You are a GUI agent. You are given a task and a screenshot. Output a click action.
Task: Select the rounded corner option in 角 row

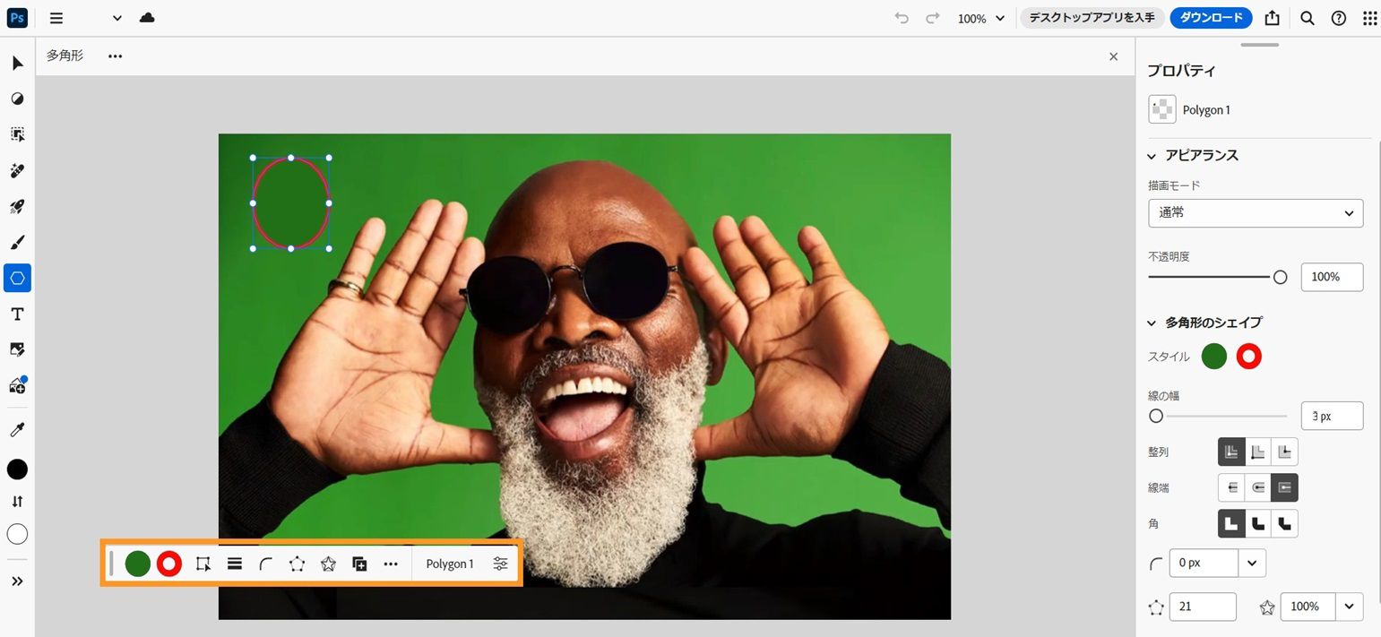pyautogui.click(x=1257, y=523)
